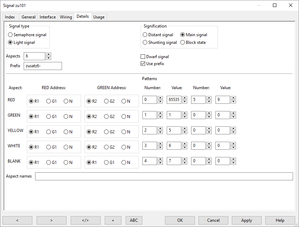Enable the Dwarf signal checkbox
299x227 pixels.
click(143, 57)
